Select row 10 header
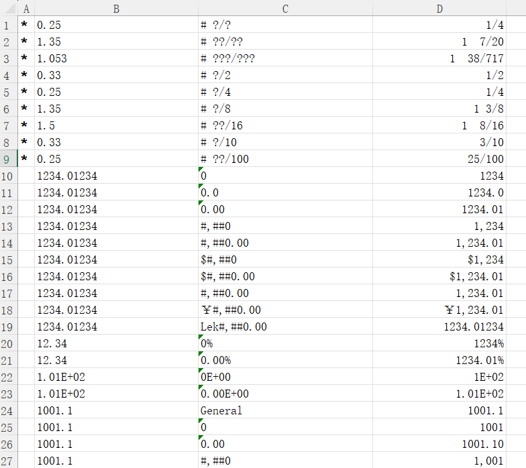This screenshot has height=468, width=526. 8,176
